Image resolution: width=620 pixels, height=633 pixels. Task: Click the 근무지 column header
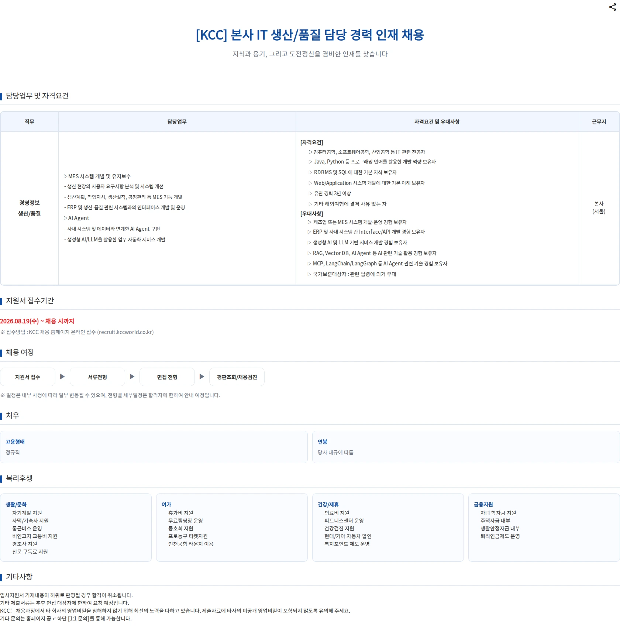[599, 121]
